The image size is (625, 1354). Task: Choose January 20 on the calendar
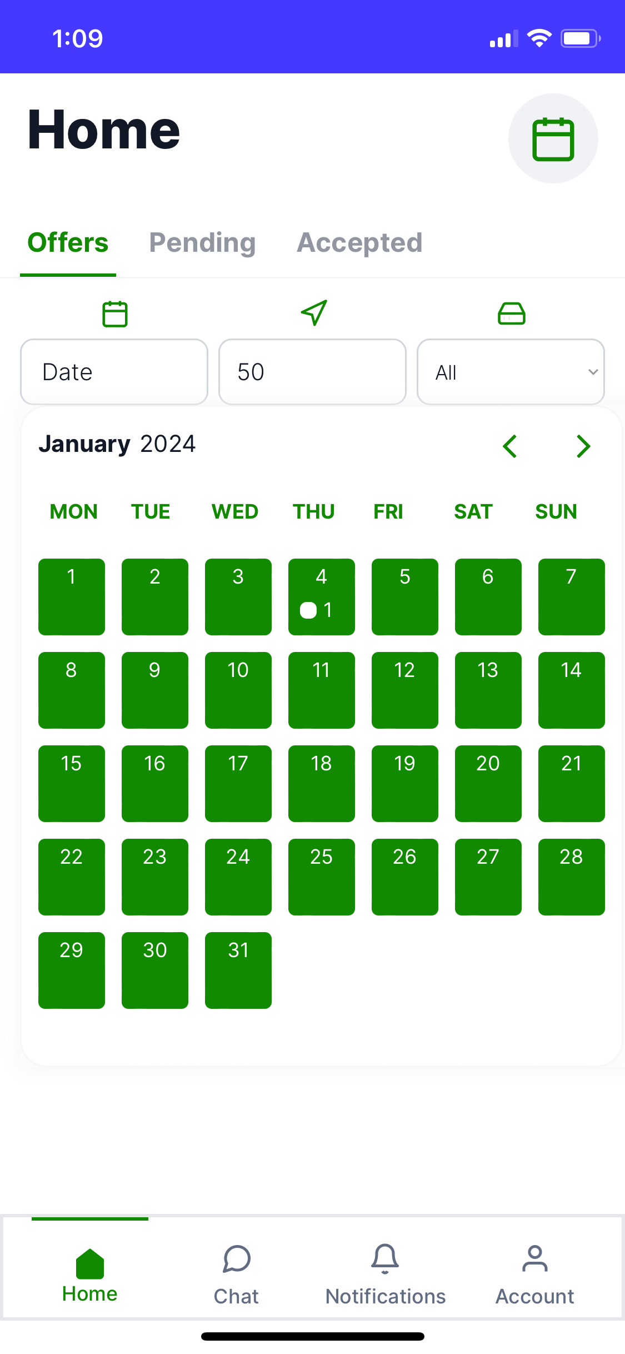pos(488,783)
